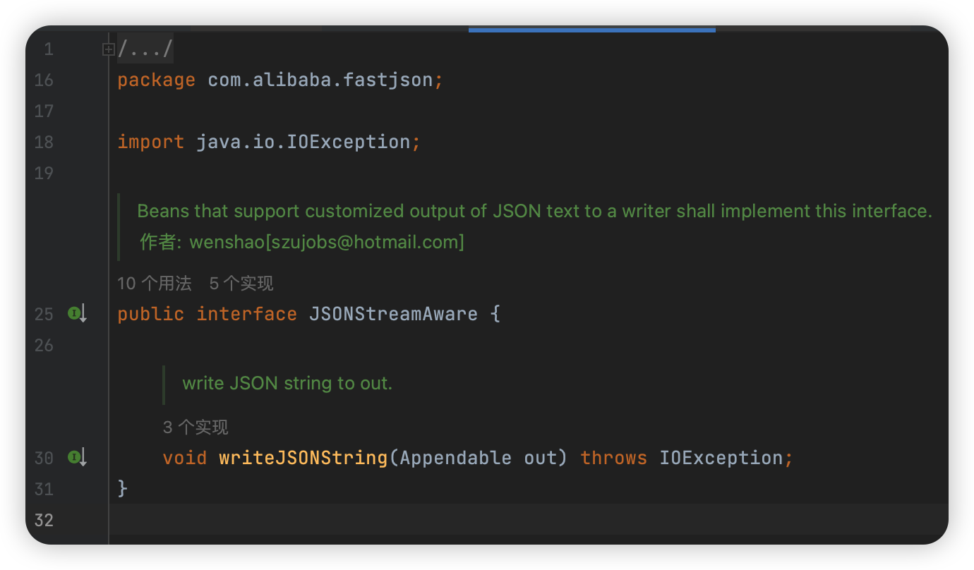
Task: Click the 'Appendable' parameter type
Action: pos(455,459)
